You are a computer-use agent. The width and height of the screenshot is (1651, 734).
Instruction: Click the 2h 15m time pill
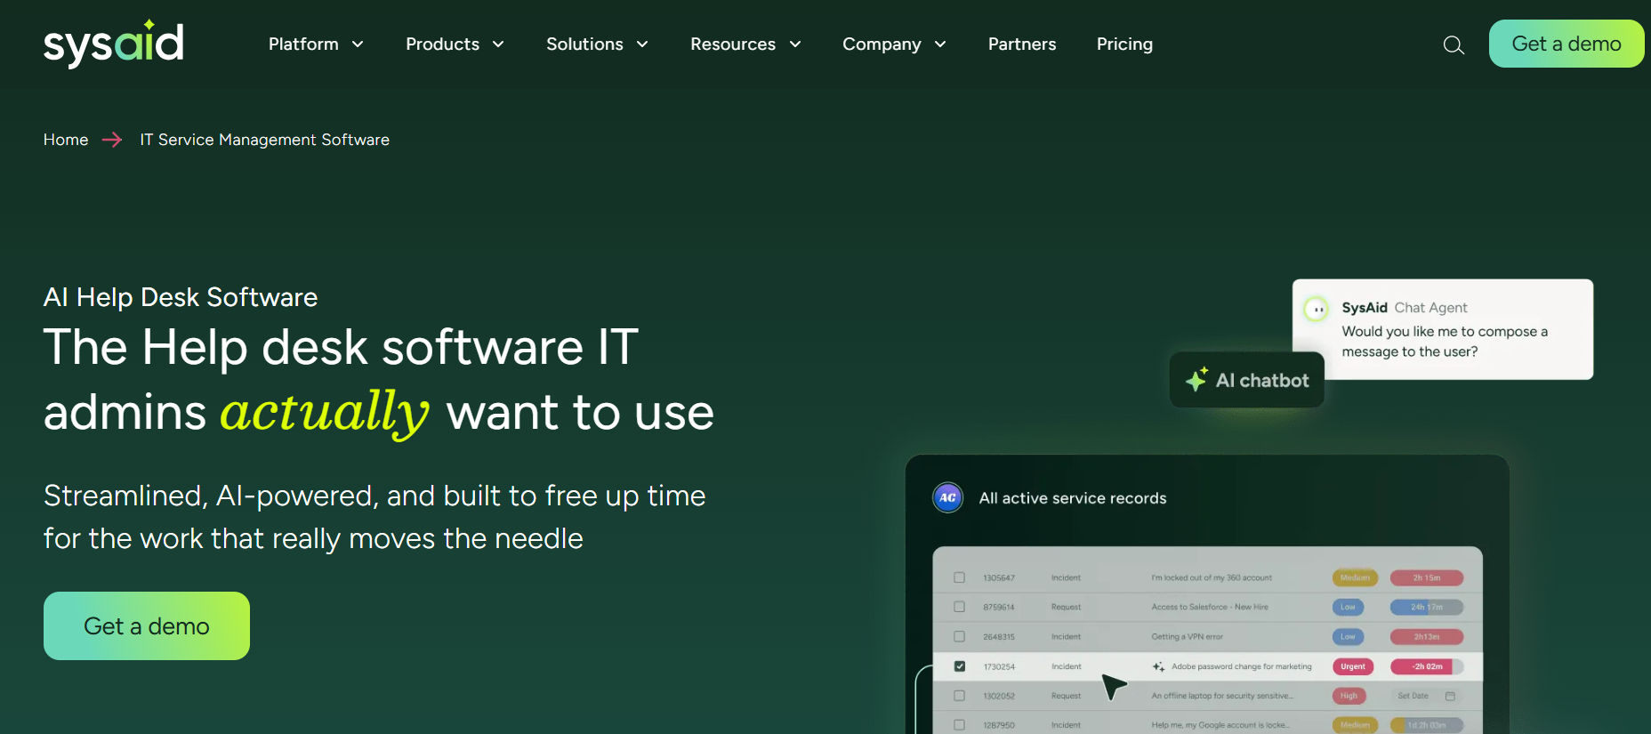(1427, 577)
